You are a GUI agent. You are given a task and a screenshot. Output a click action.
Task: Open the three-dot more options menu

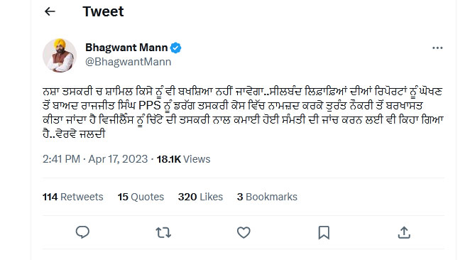click(x=437, y=48)
